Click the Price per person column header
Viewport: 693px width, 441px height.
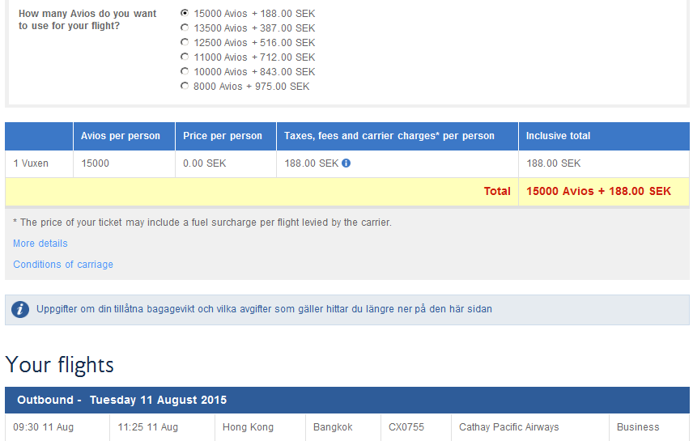pos(223,136)
